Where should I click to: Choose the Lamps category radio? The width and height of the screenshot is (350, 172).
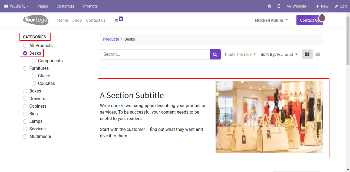(x=25, y=121)
